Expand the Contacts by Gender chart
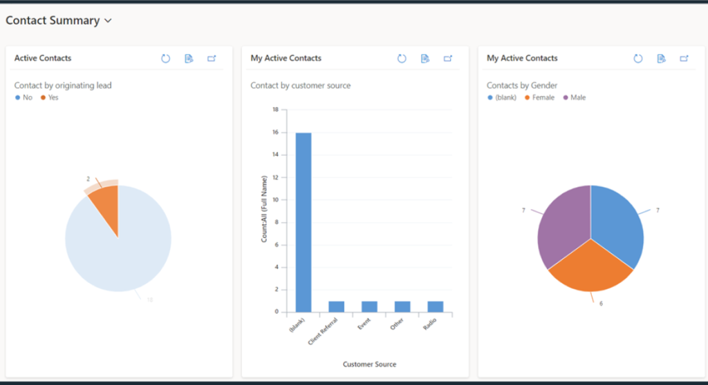Viewport: 708px width, 385px height. tap(684, 59)
